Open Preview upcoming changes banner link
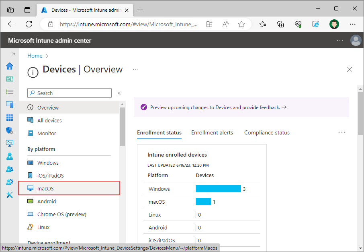364x252 pixels. pyautogui.click(x=218, y=107)
